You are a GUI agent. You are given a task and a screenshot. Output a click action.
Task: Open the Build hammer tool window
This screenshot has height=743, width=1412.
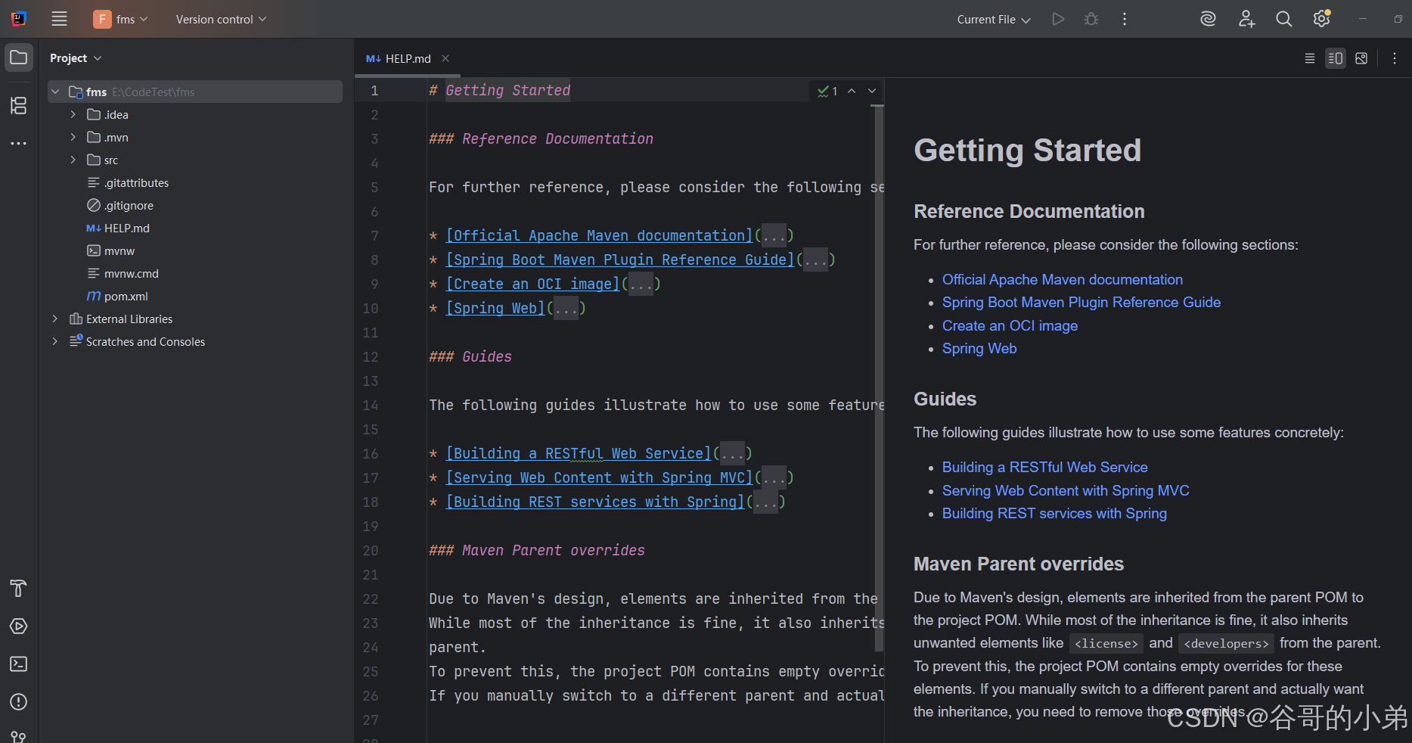coord(19,588)
